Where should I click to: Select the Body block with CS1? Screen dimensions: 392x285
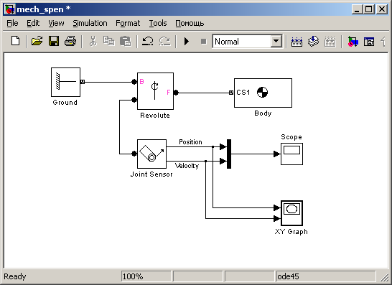(x=263, y=93)
